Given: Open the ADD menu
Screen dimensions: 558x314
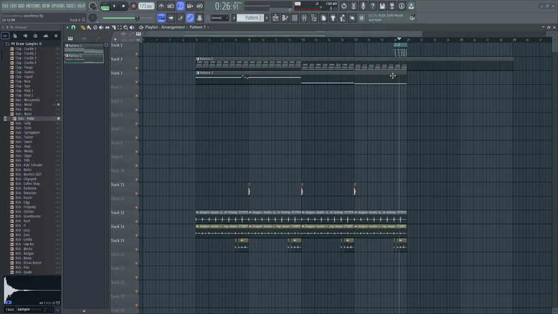Looking at the screenshot, I should click(21, 6).
